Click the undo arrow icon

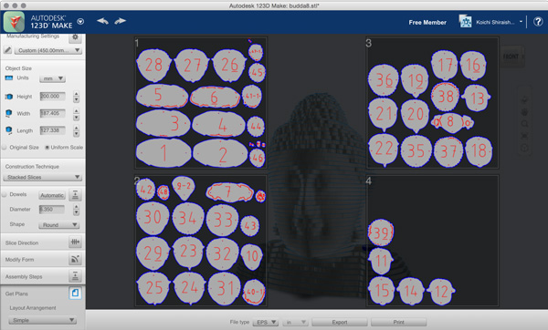point(102,21)
